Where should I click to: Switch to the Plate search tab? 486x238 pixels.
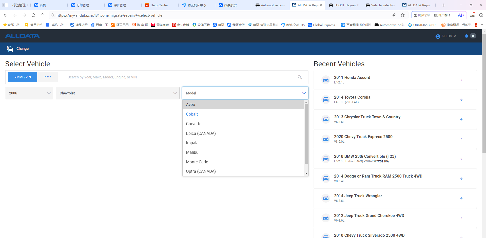47,77
